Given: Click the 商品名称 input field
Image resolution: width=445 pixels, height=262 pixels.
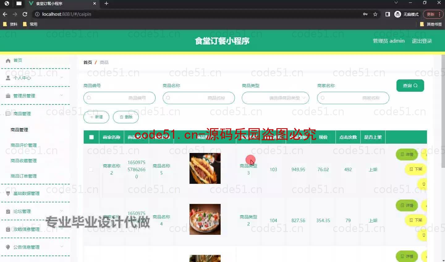Looking at the screenshot, I should (x=199, y=98).
